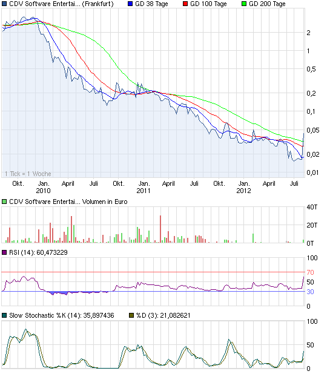330x374 pixels.
Task: Click the price axis value '0,02'
Action: [313, 154]
